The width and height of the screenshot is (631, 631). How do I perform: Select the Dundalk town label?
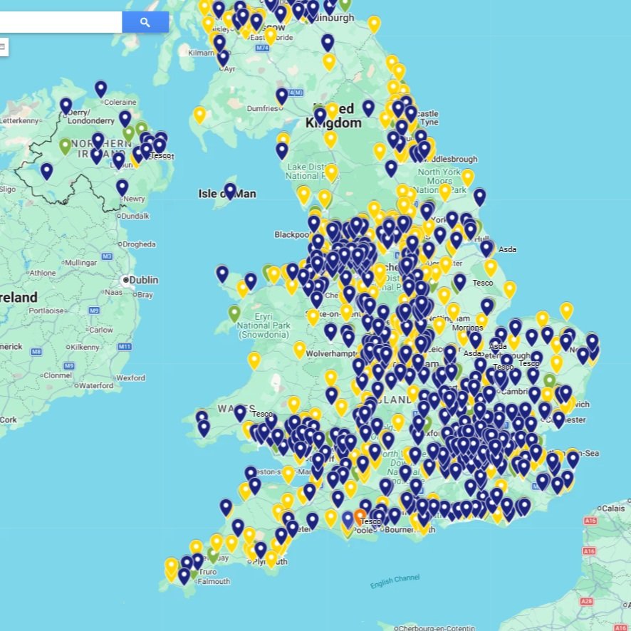[135, 216]
